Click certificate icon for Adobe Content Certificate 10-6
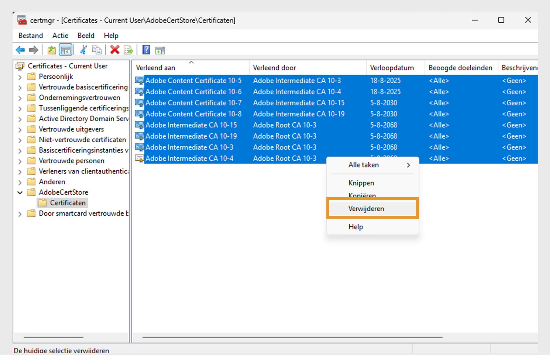Image resolution: width=550 pixels, height=355 pixels. (x=140, y=92)
